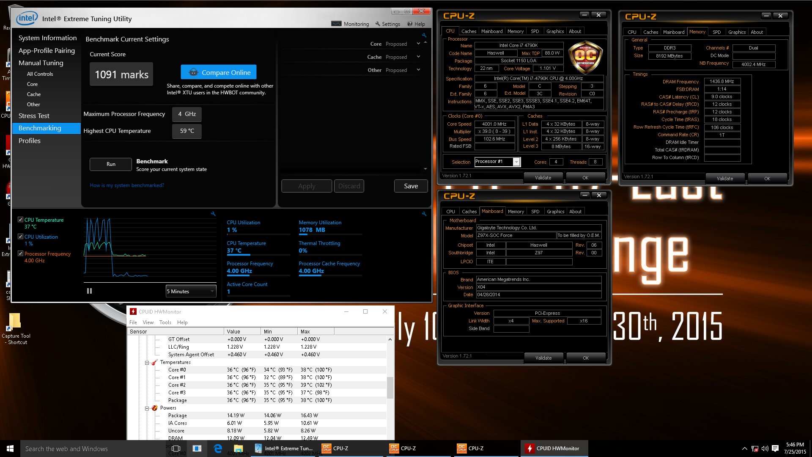Click XTU proposed list scroll-down arrow
Image resolution: width=812 pixels, height=457 pixels.
[425, 169]
